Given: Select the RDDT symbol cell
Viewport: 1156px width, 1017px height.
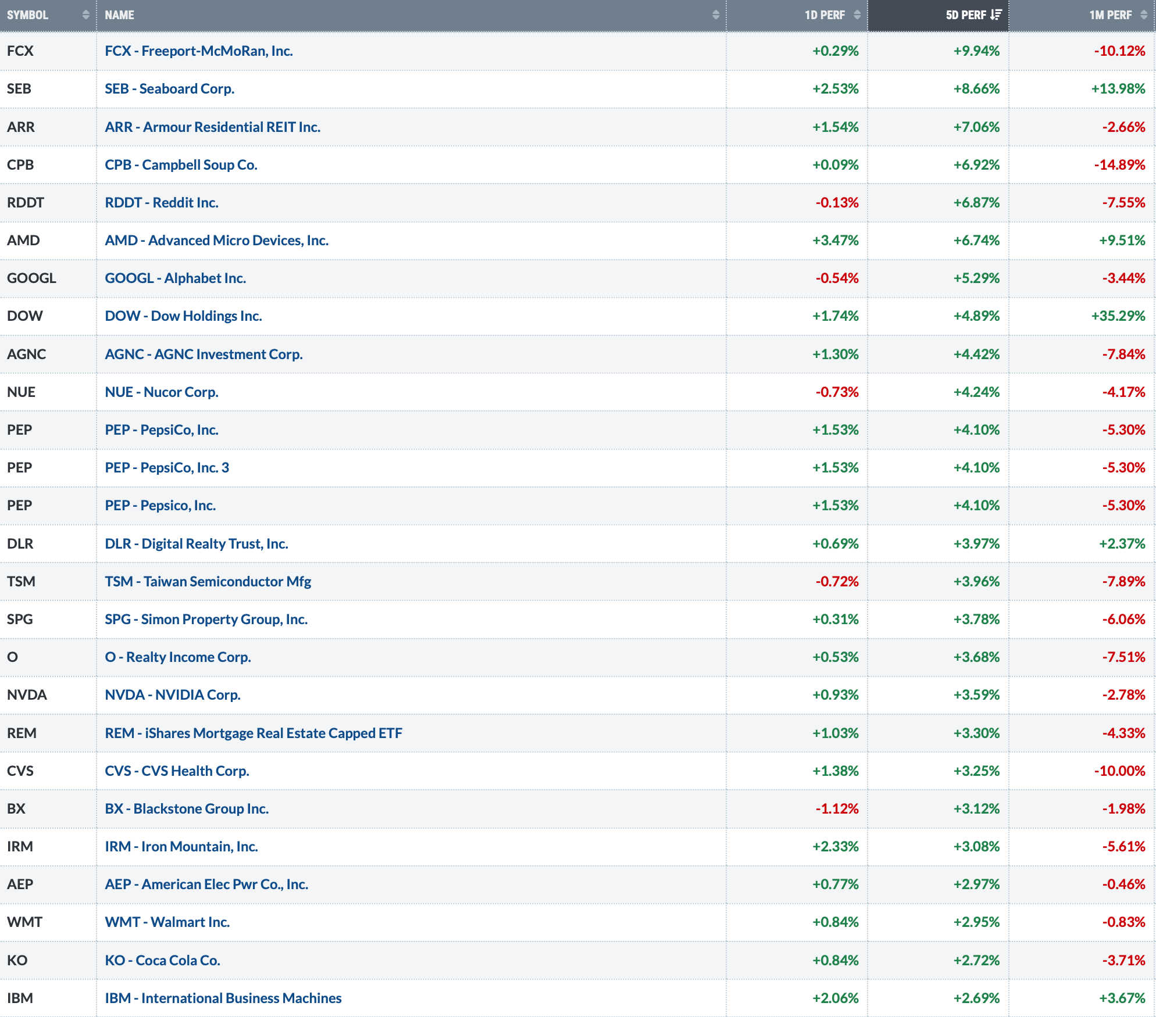Looking at the screenshot, I should 26,203.
